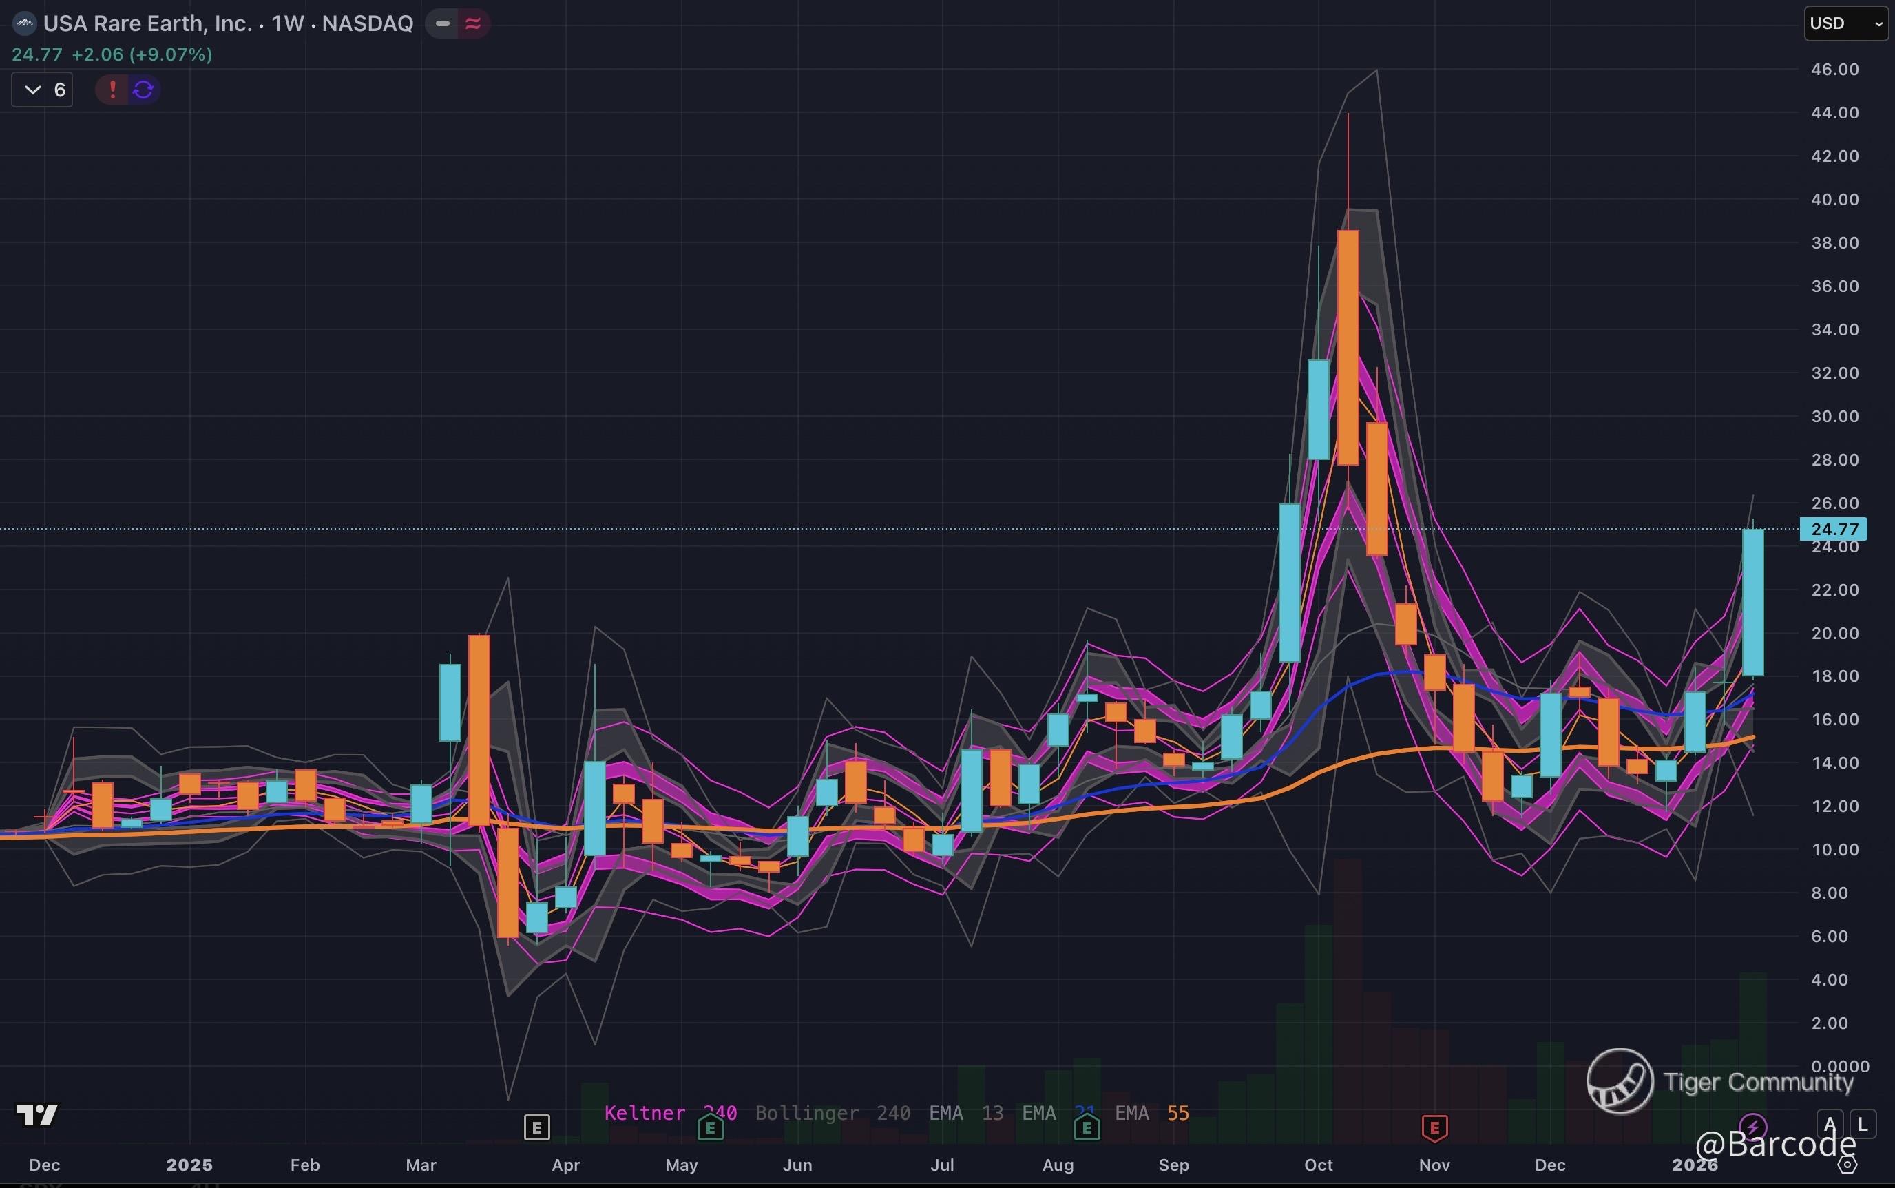Toggle log scale 'L' button
This screenshot has height=1188, width=1895.
tap(1862, 1125)
